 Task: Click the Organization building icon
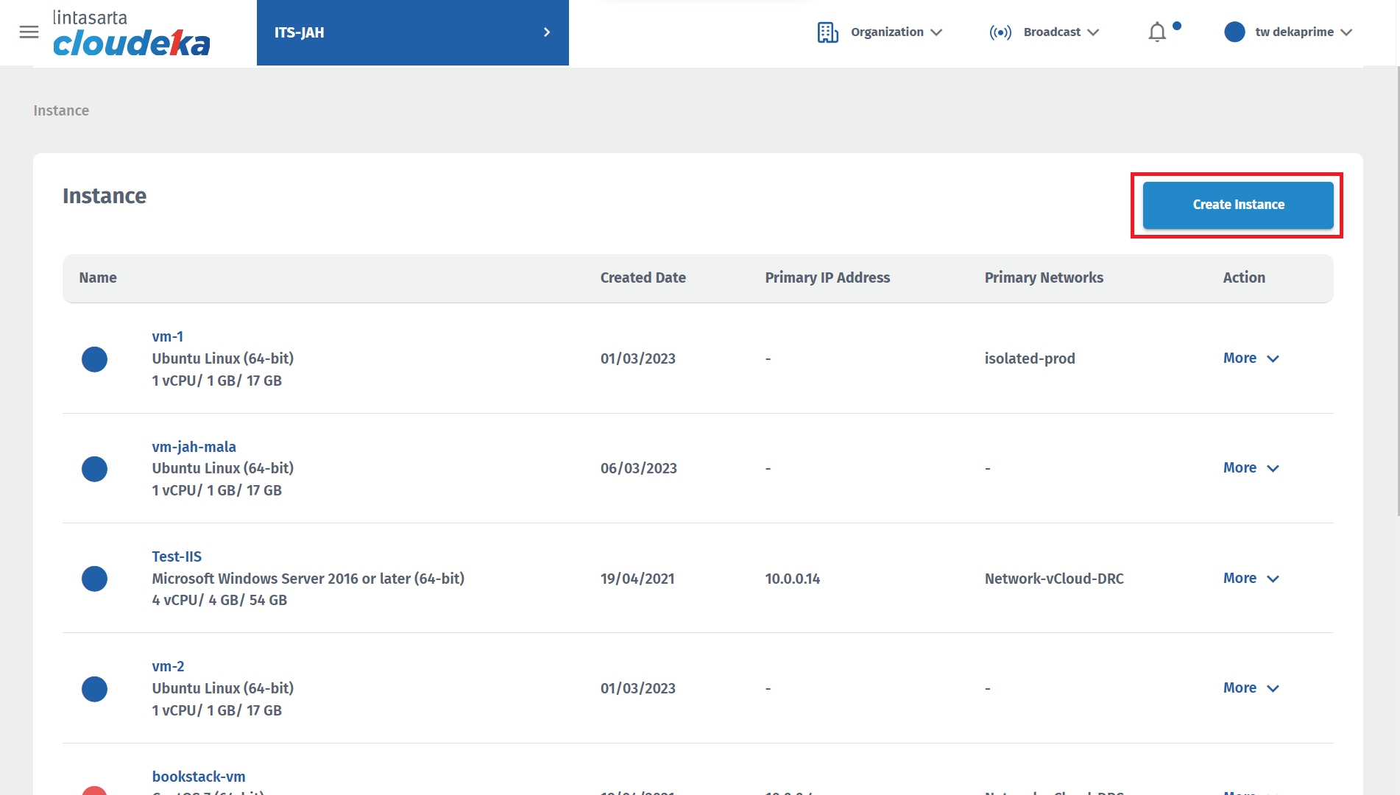827,32
